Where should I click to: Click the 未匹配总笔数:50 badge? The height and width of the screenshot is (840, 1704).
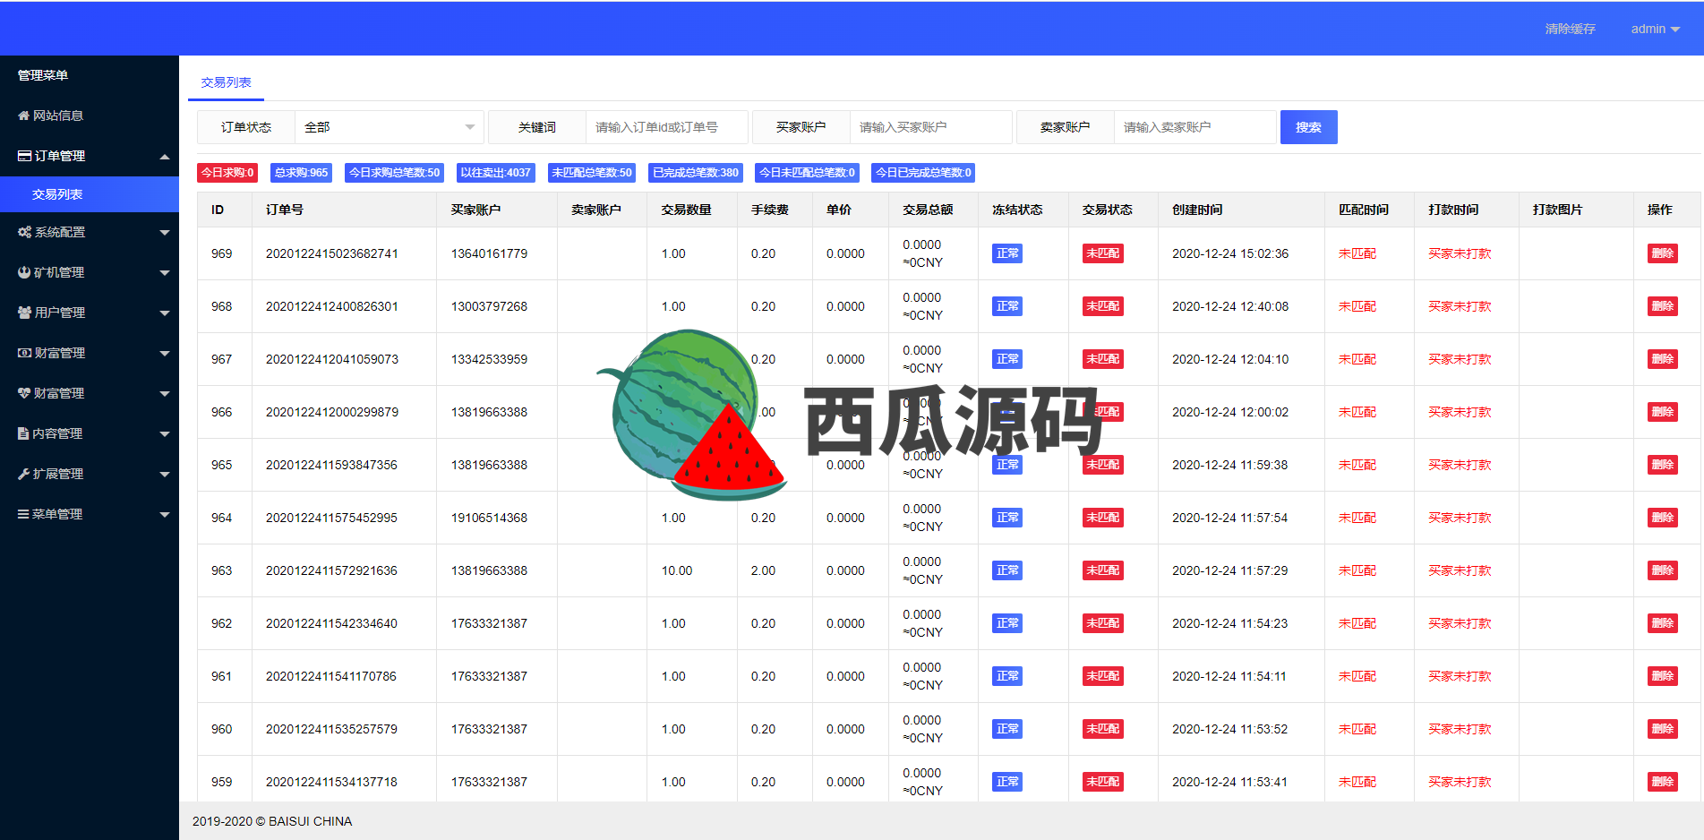coord(592,173)
